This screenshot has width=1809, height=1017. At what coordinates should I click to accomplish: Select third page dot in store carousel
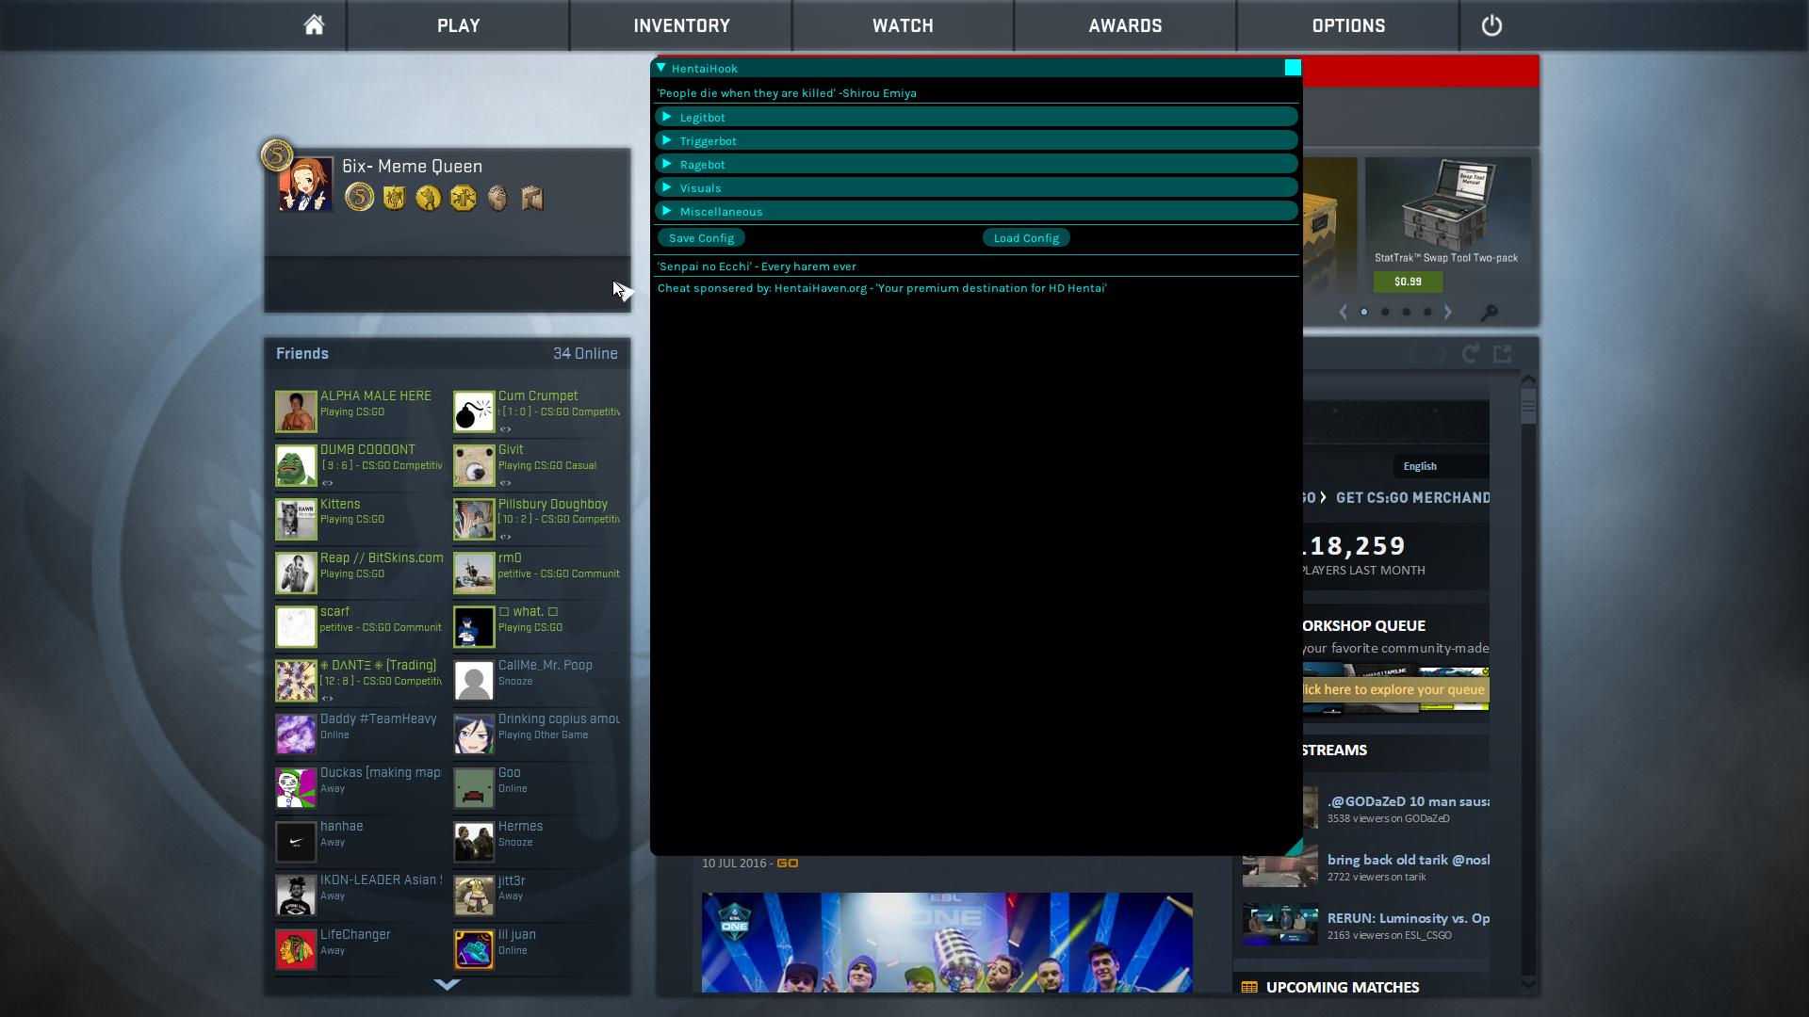(1407, 312)
